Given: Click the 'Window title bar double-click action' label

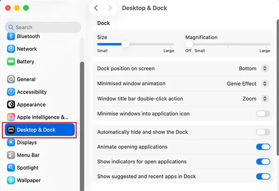Looking at the screenshot, I should click(x=140, y=99).
